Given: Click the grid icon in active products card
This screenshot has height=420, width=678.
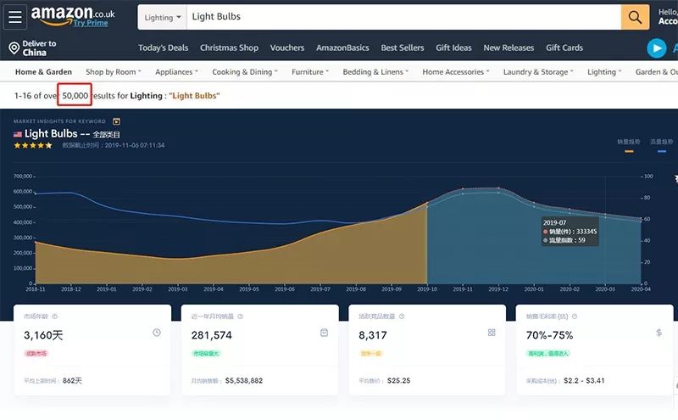Looking at the screenshot, I should coord(492,333).
